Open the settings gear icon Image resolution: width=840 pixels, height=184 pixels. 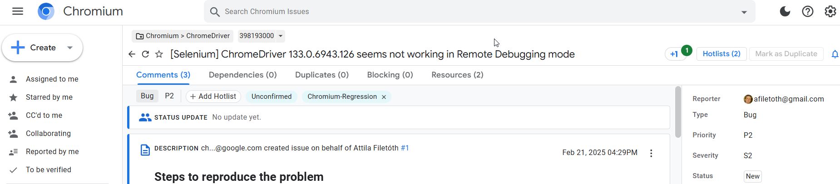click(830, 11)
